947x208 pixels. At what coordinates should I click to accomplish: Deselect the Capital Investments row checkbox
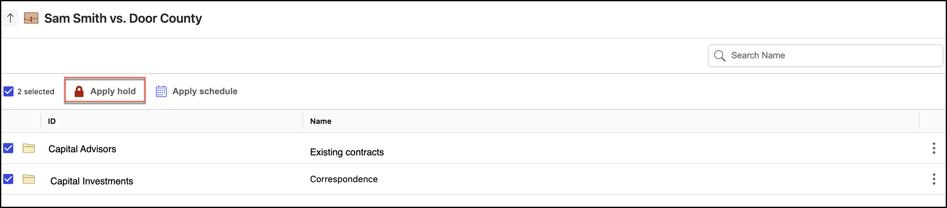click(x=9, y=179)
